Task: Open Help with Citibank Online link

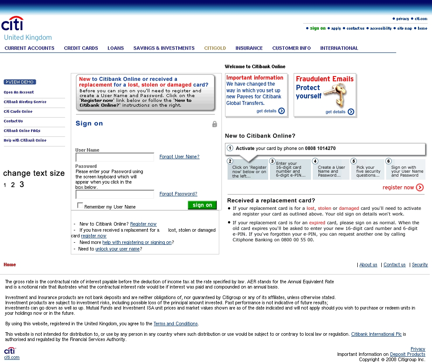Action: 25,141
